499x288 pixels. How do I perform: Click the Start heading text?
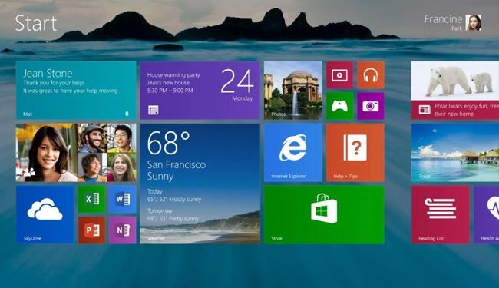pyautogui.click(x=36, y=23)
